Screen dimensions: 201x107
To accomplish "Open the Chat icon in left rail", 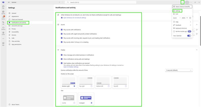I will (x=3, y=7).
